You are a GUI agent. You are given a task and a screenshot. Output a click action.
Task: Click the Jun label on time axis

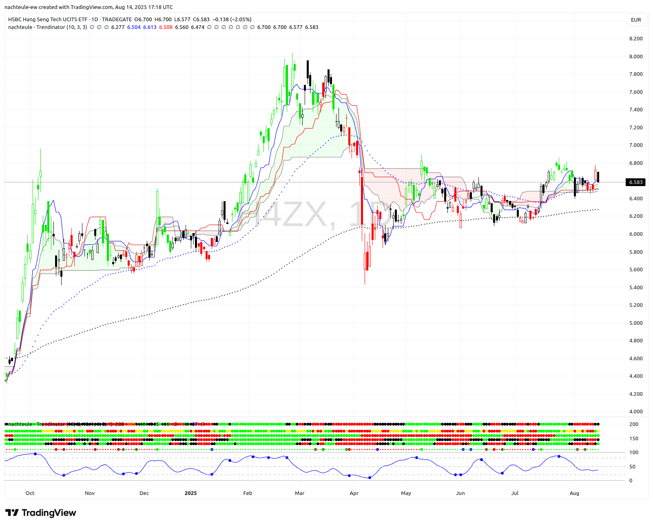coord(460,493)
